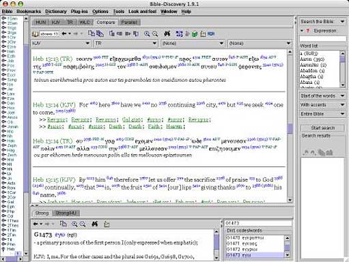The height and width of the screenshot is (262, 349).
Task: Click the copy verses icon in the upper toolbar
Action: pyautogui.click(x=92, y=33)
